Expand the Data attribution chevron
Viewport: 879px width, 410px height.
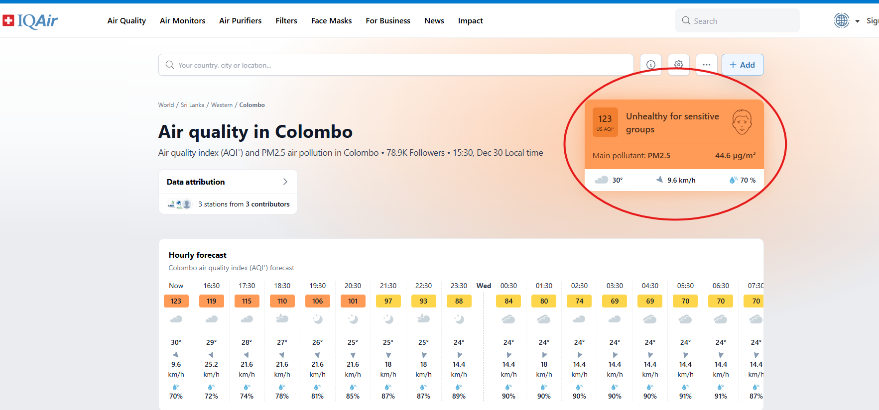click(x=285, y=182)
